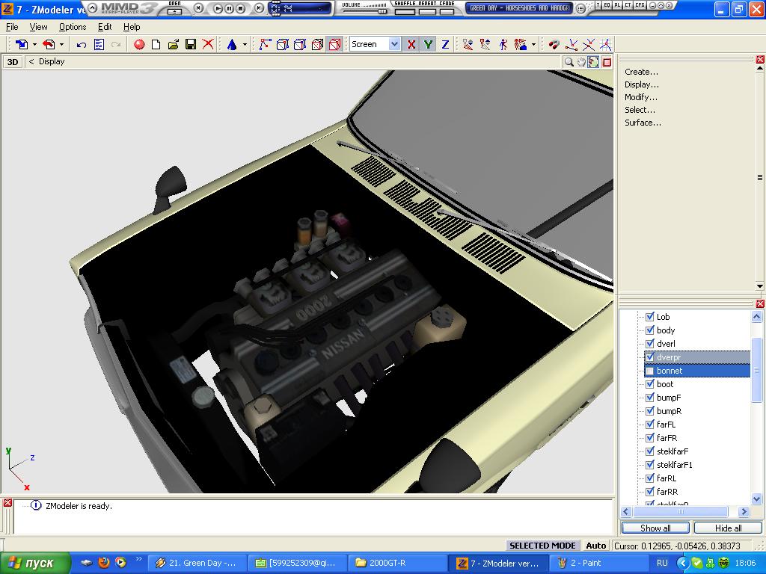Open the Screen coordinate system dropdown
This screenshot has width=766, height=574.
[x=394, y=45]
